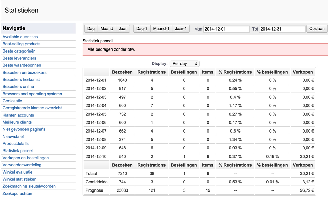Click the Statistieken page title
The width and height of the screenshot is (328, 201).
tap(21, 10)
